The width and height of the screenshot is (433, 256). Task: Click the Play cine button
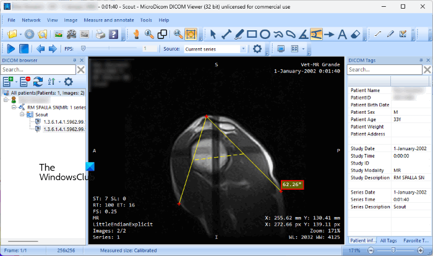pyautogui.click(x=11, y=48)
